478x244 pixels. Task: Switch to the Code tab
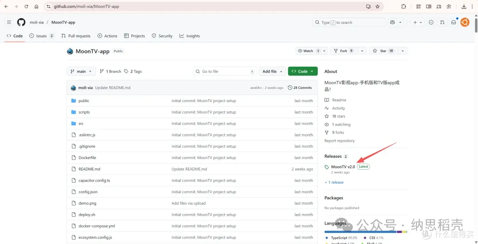(15, 36)
